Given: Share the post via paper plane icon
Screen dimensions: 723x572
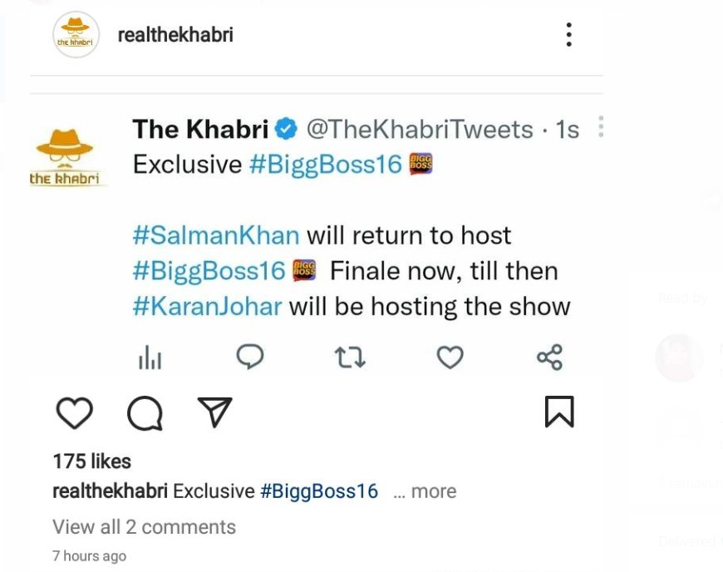Looking at the screenshot, I should click(x=214, y=412).
